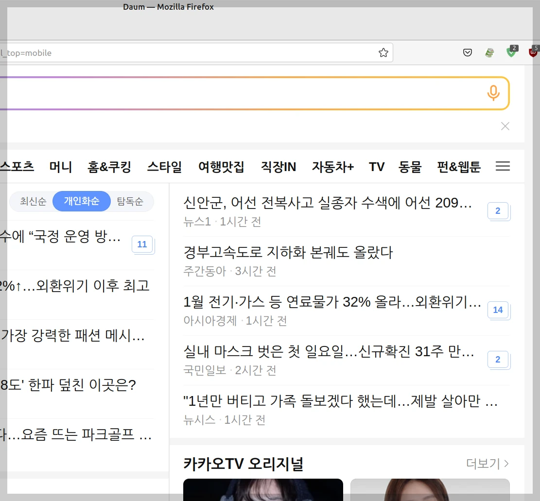Open left article 한파 덮친 이곳은?
The image size is (540, 501).
pyautogui.click(x=68, y=385)
